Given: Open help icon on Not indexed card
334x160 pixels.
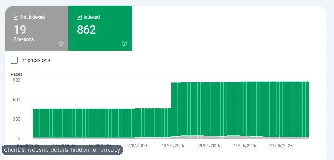Looking at the screenshot, I should [61, 43].
